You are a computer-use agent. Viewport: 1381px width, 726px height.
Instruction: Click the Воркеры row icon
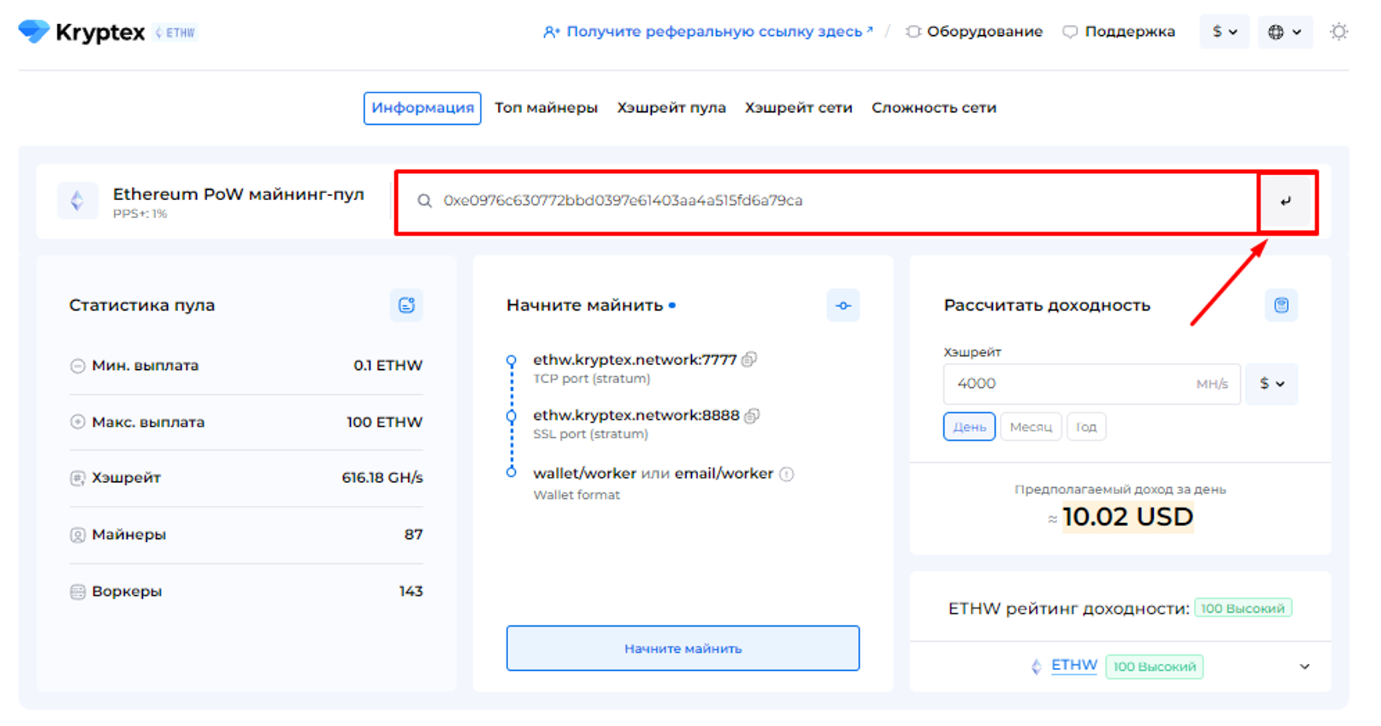pos(77,591)
